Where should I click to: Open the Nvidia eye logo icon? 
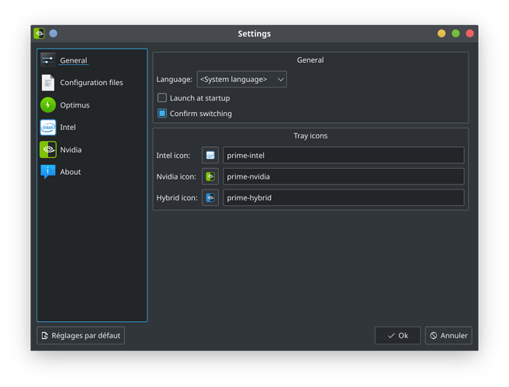[x=48, y=149]
